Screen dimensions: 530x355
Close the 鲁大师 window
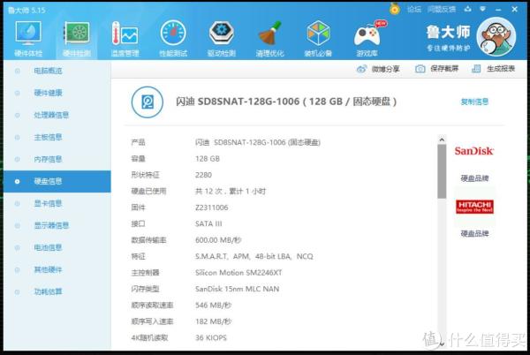click(514, 9)
